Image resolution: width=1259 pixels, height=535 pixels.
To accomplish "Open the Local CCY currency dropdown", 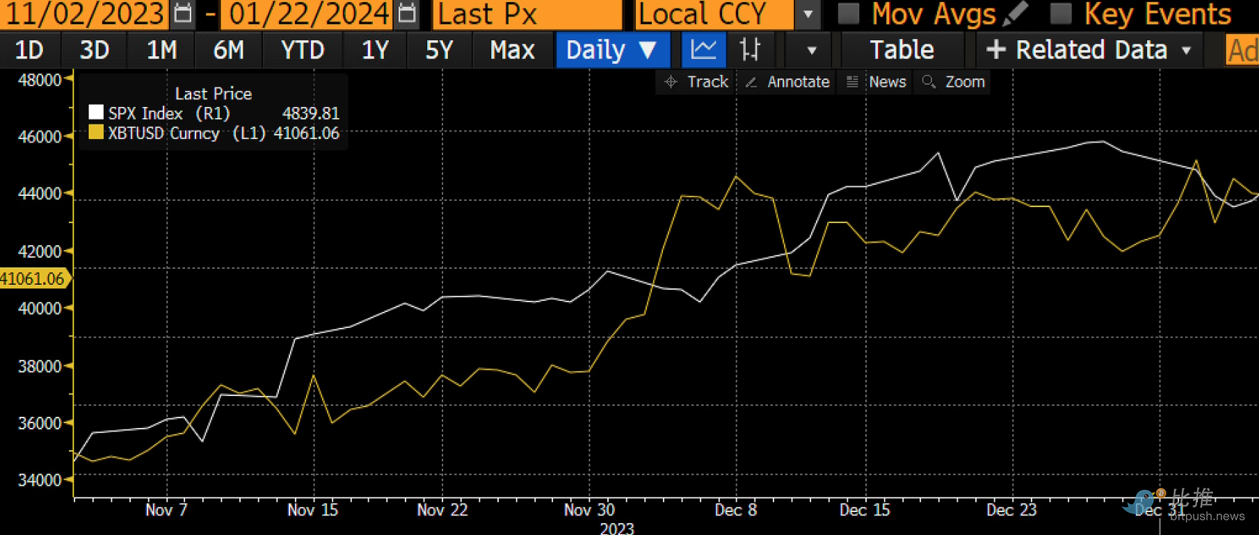I will pos(808,14).
